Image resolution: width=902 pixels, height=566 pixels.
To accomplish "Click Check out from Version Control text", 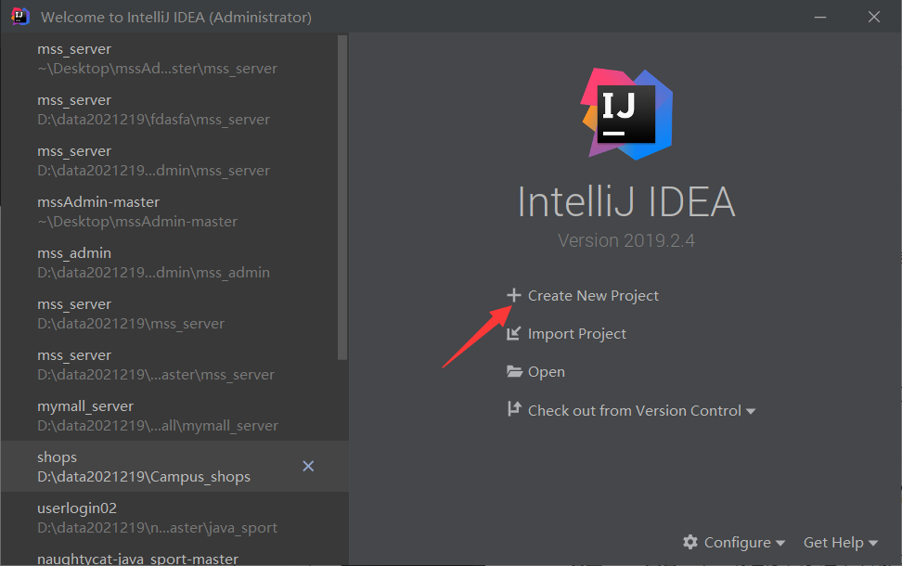I will coord(635,411).
